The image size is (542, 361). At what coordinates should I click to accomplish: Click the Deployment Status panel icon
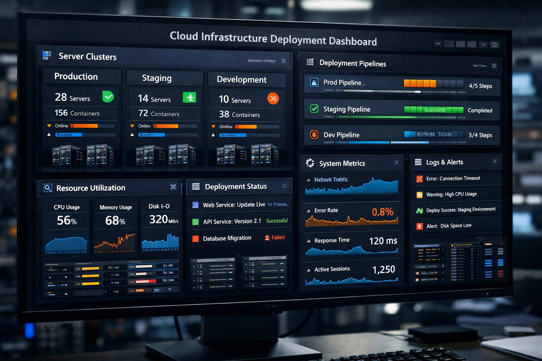pyautogui.click(x=196, y=186)
